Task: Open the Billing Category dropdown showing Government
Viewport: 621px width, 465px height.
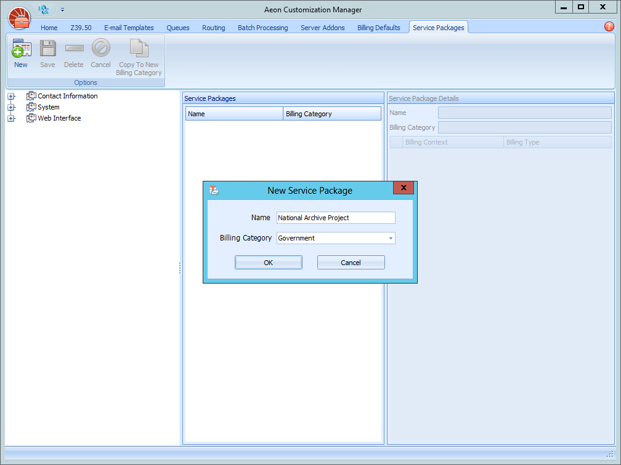Action: tap(390, 237)
